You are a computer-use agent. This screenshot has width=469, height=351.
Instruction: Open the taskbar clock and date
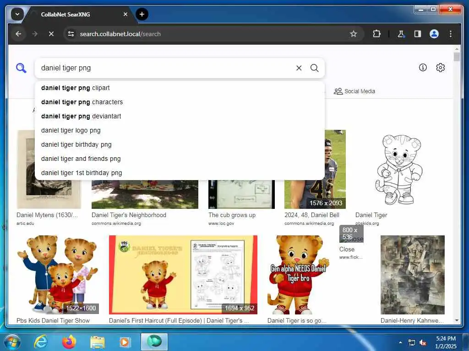446,342
